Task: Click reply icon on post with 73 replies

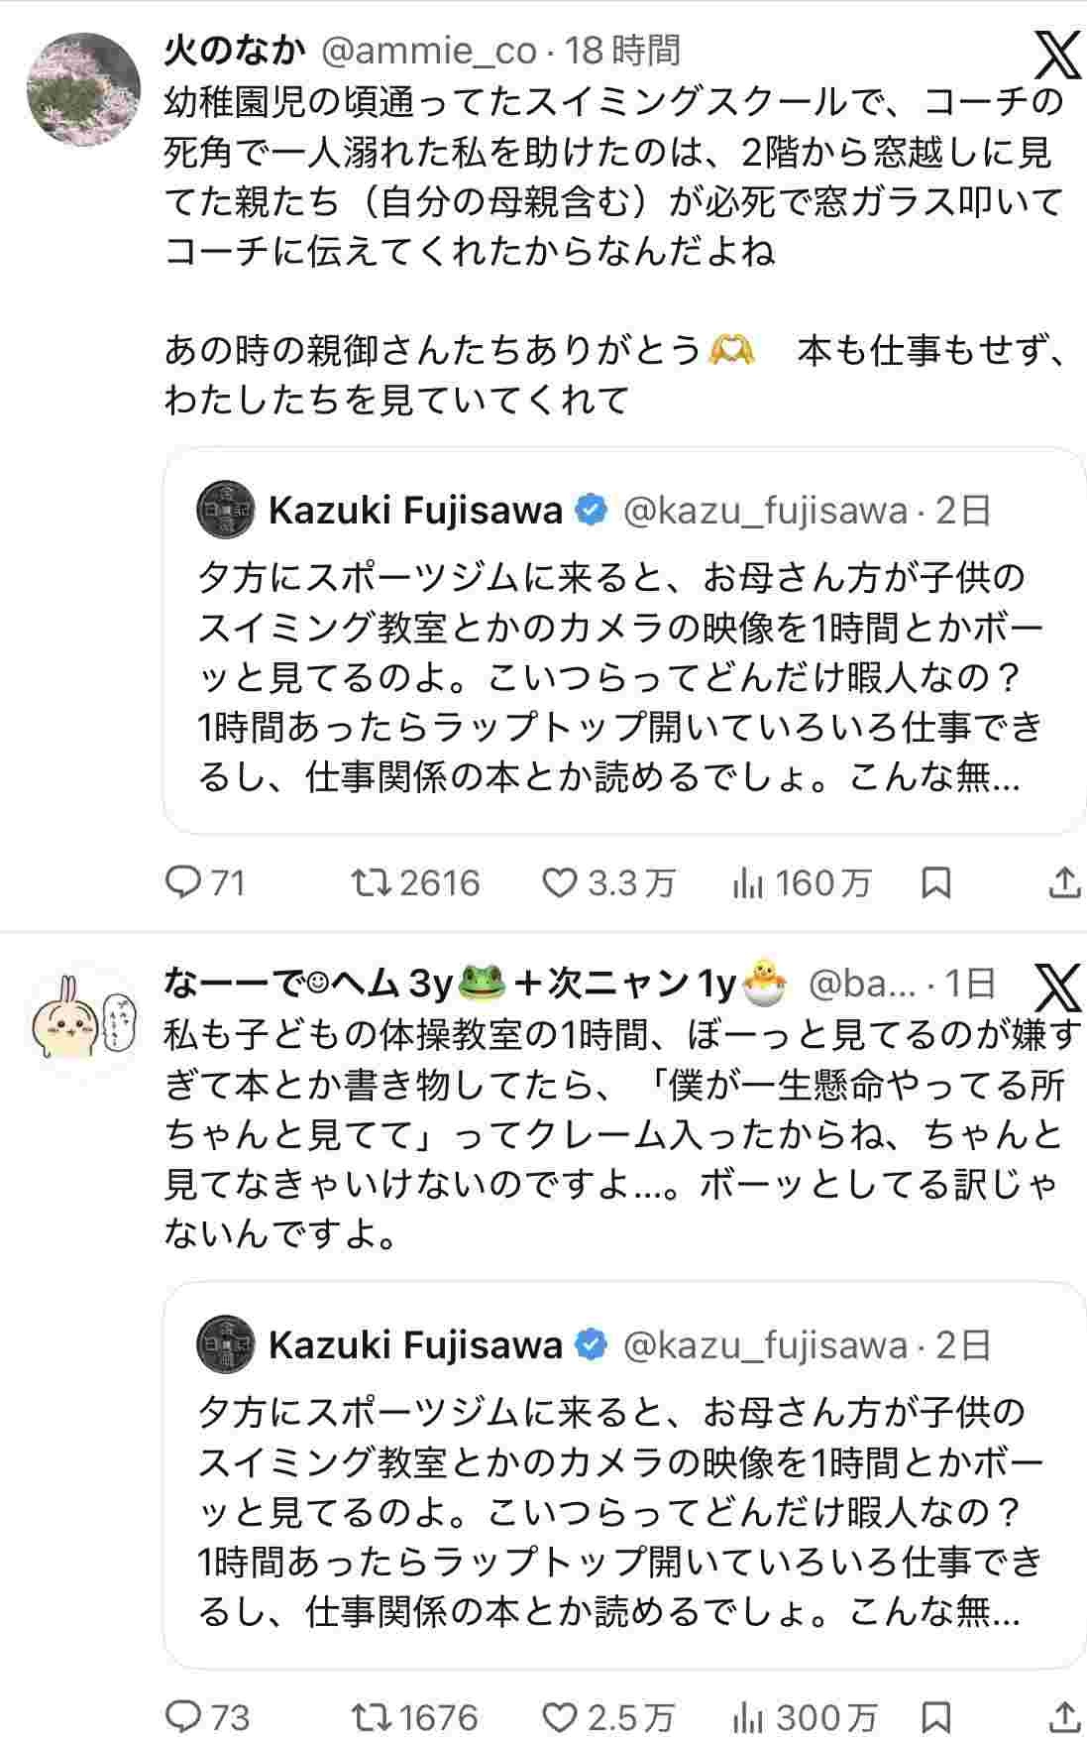Action: click(x=182, y=1716)
